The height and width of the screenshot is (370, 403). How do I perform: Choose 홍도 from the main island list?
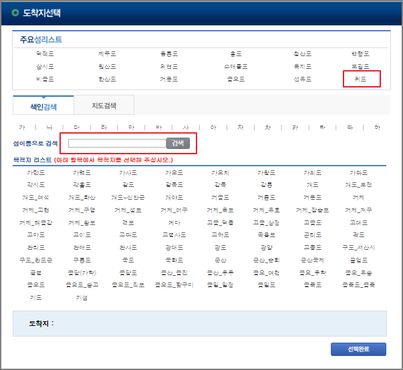[x=236, y=54]
